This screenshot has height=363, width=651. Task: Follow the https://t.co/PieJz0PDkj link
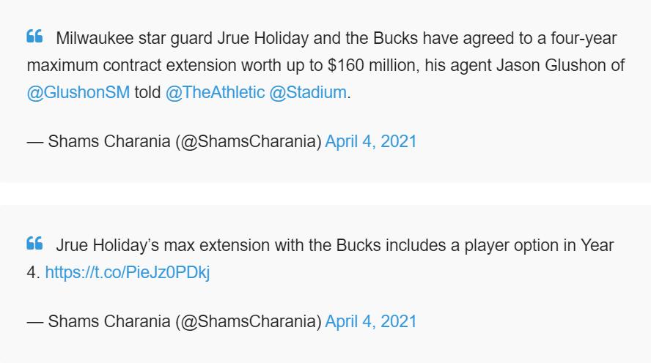point(127,272)
